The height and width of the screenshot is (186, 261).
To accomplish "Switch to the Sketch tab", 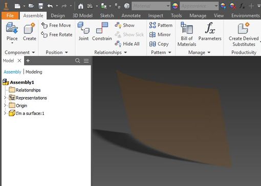I will point(107,16).
